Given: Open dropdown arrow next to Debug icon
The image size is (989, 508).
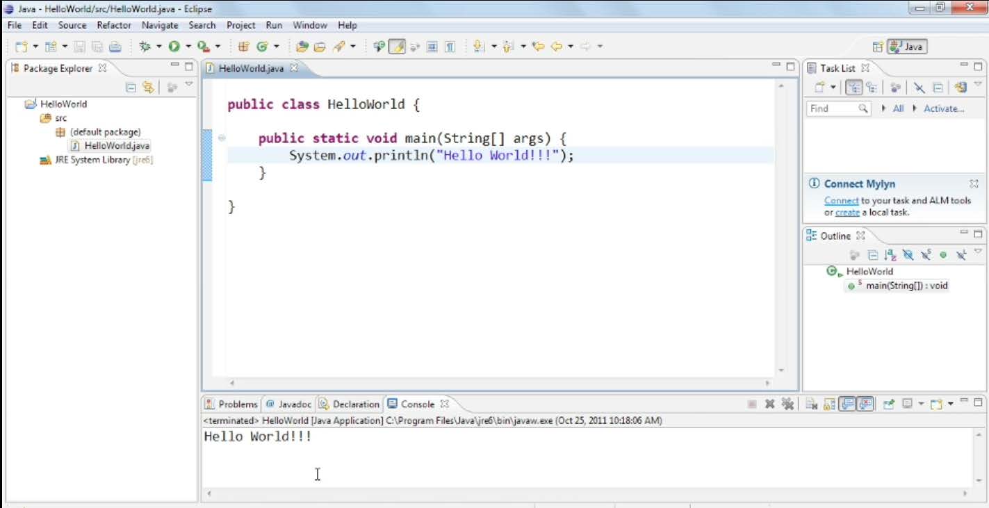Looking at the screenshot, I should 158,47.
